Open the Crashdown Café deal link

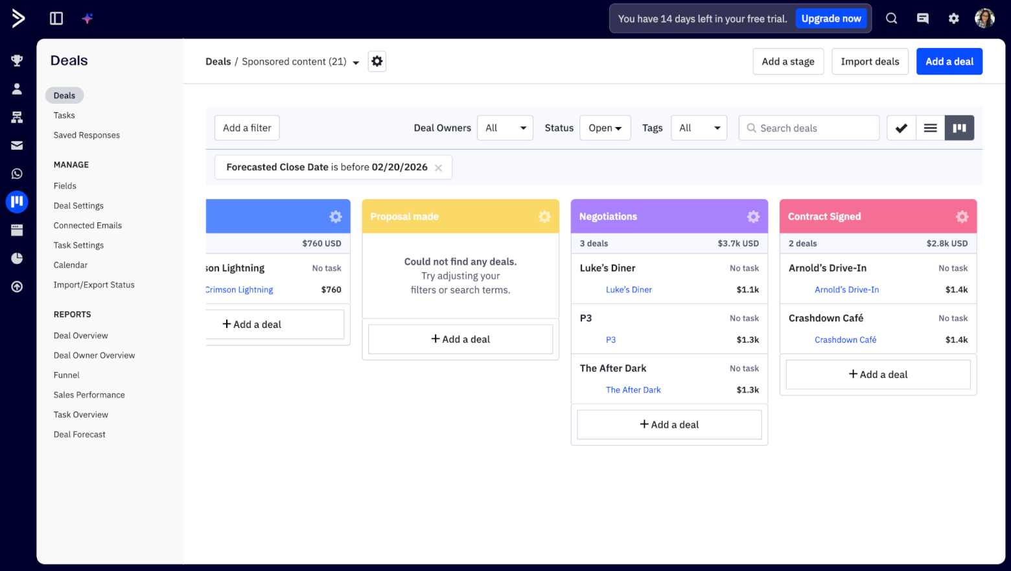click(x=846, y=340)
